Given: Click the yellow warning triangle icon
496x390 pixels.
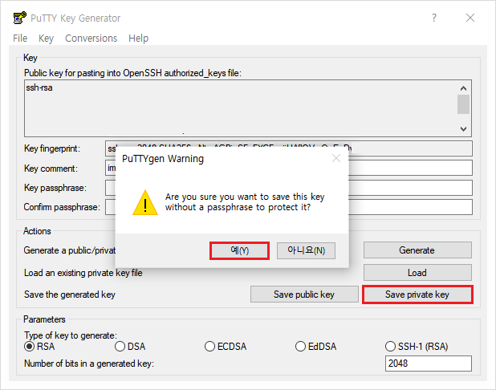Looking at the screenshot, I should click(145, 202).
